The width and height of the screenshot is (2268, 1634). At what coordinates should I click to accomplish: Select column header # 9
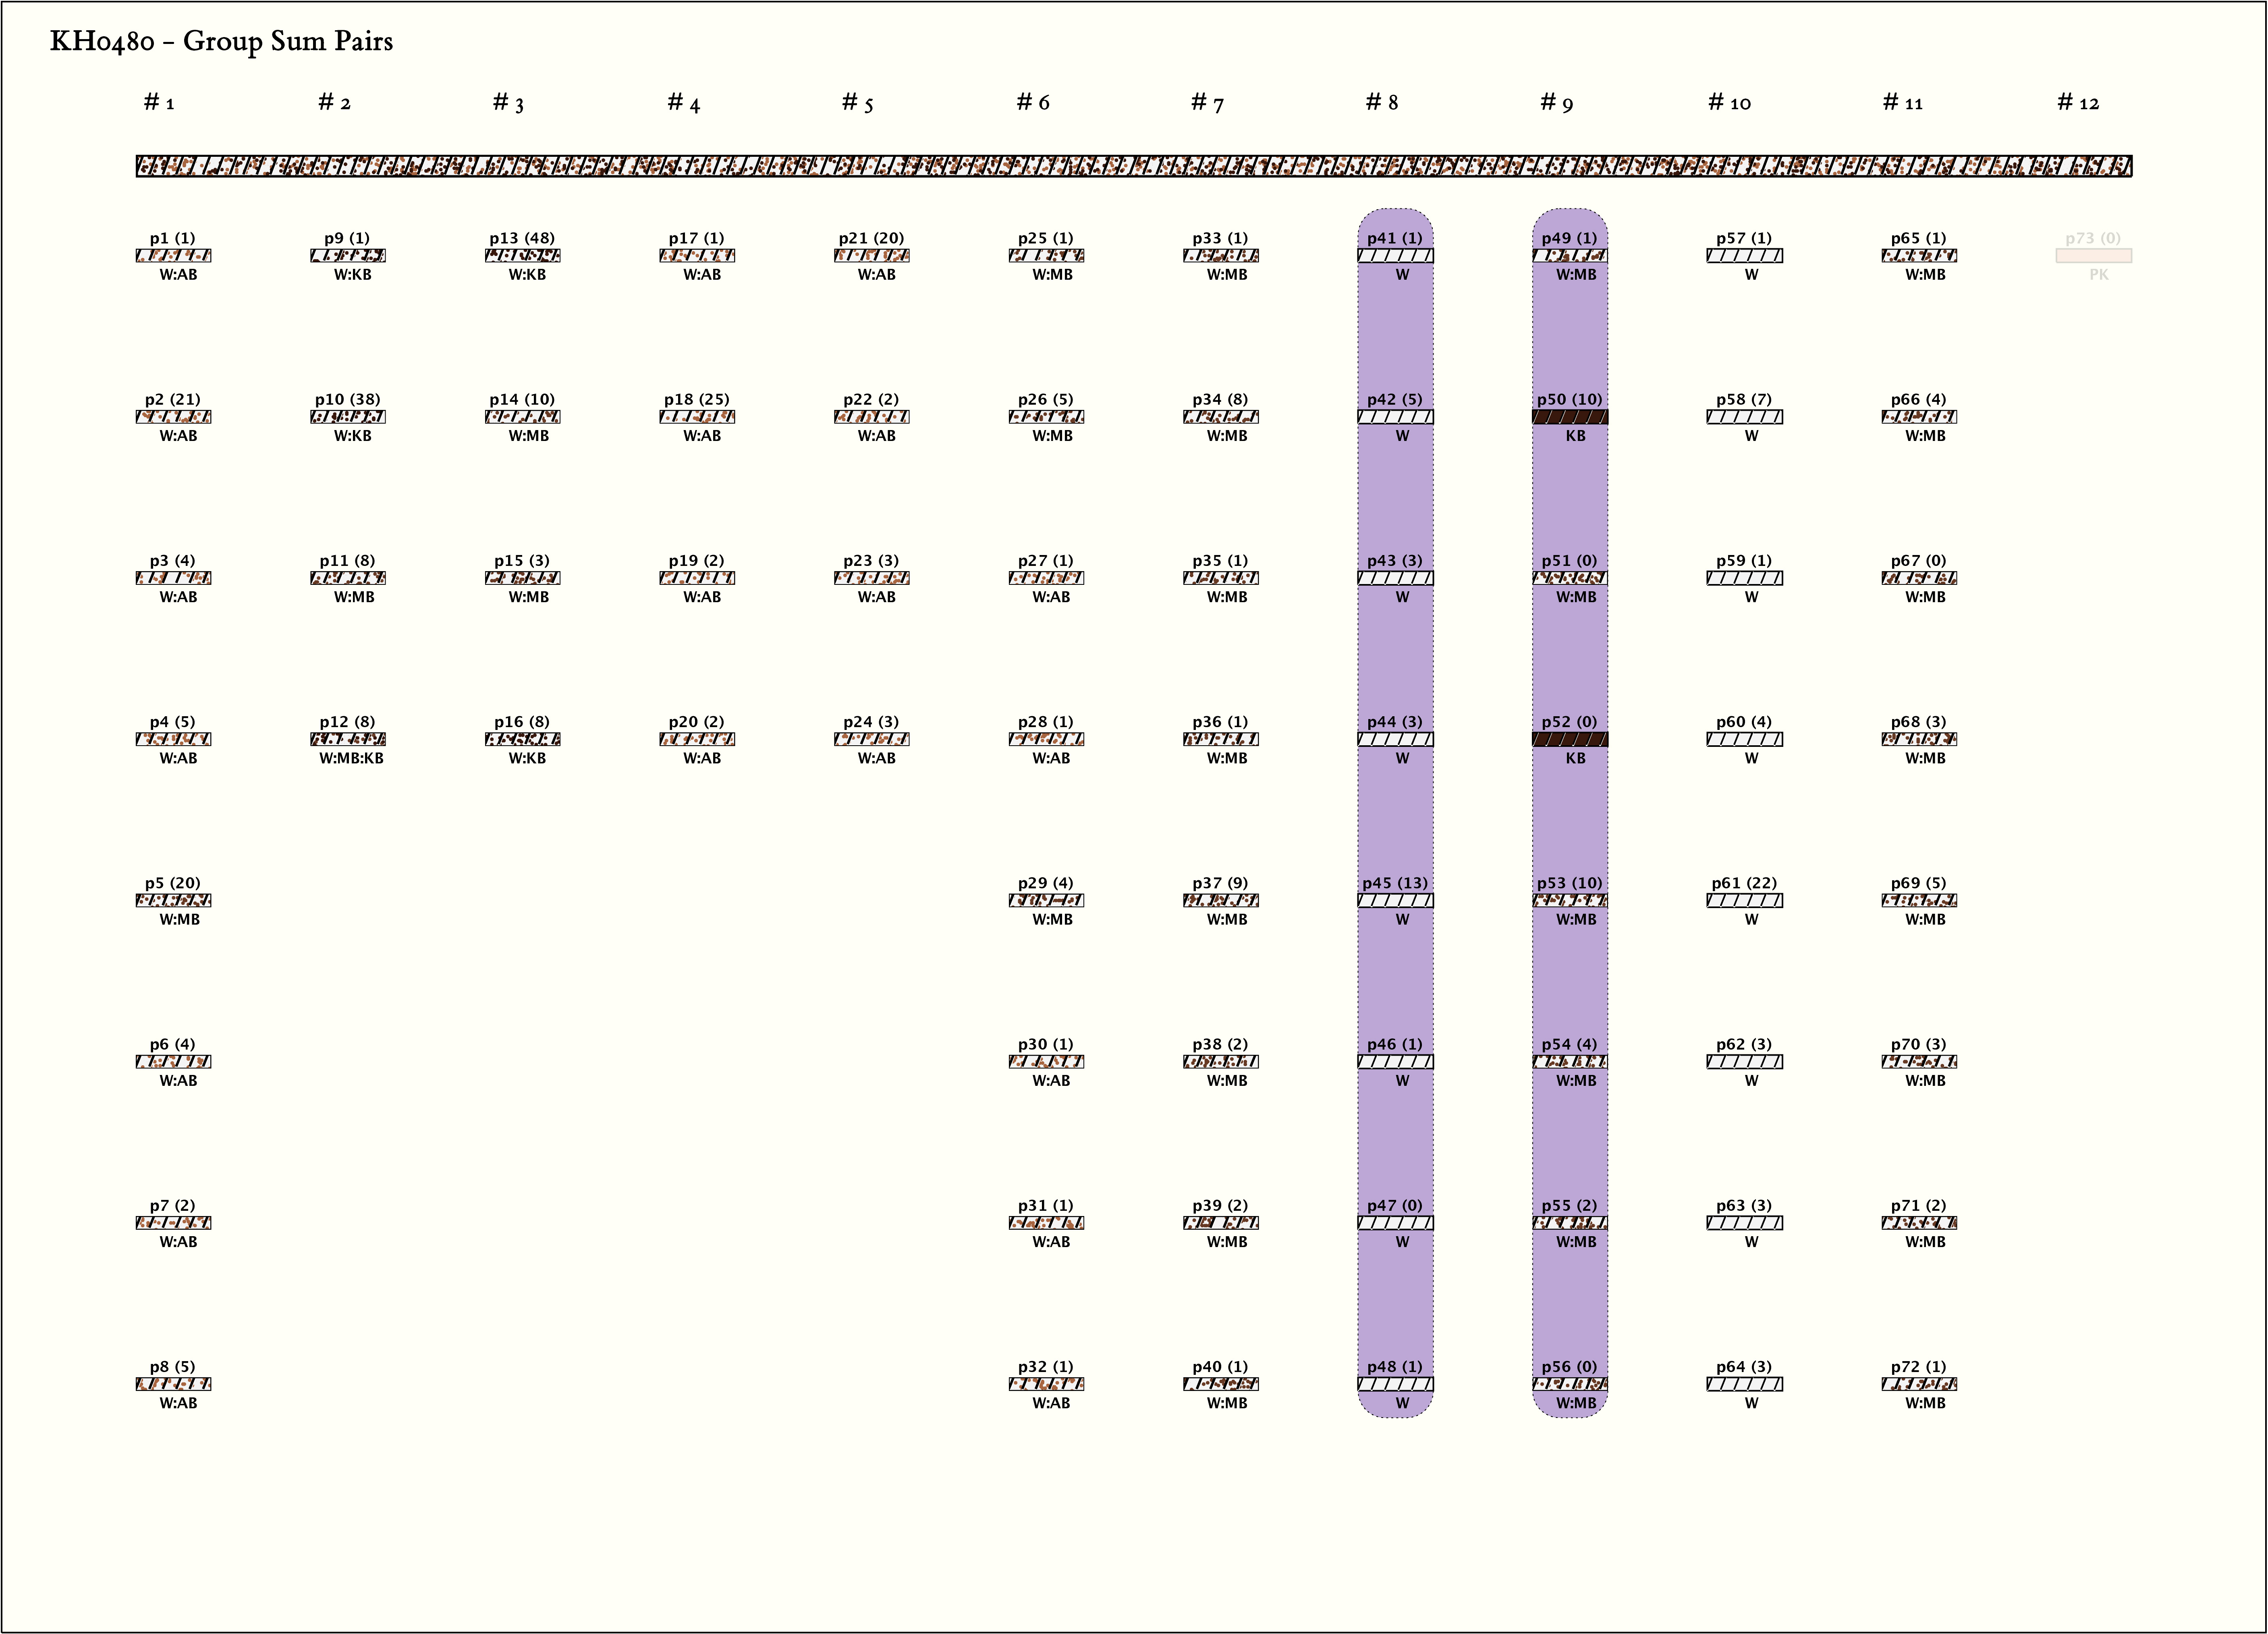(1556, 102)
